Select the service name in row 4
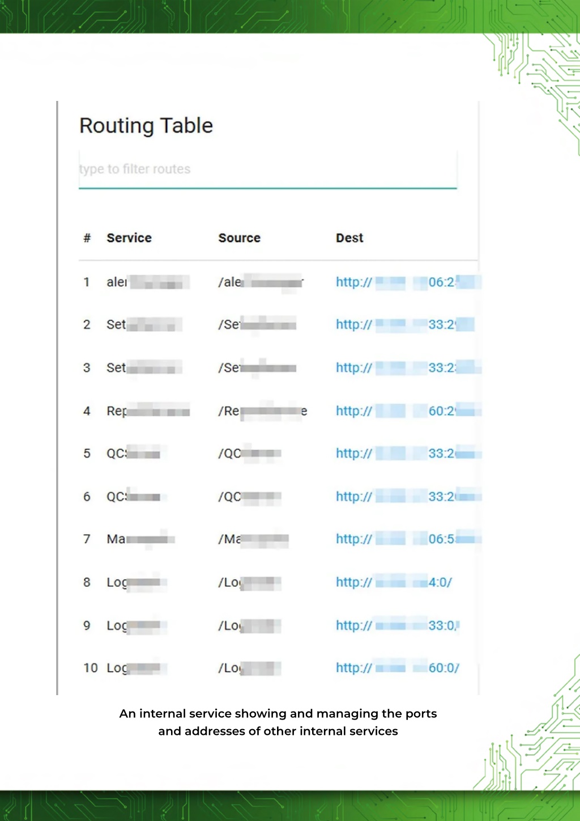Viewport: 580px width, 821px height. [148, 411]
